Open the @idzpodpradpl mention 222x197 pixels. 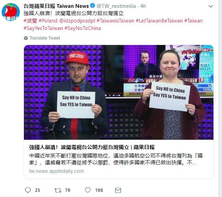[x=77, y=21]
